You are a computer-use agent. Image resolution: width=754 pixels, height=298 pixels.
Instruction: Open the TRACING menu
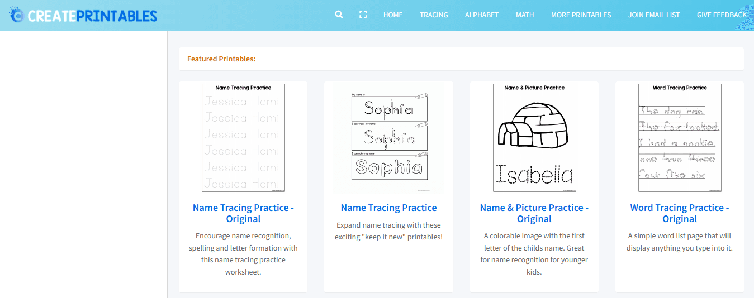pos(434,15)
